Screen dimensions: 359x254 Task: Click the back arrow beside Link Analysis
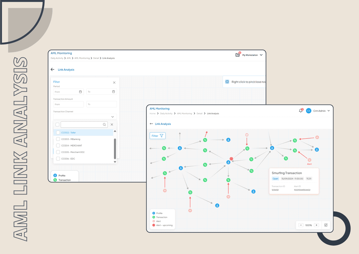[x=151, y=124]
